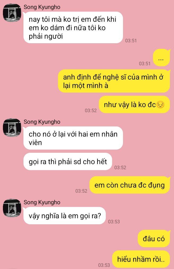Image resolution: width=174 pixels, height=269 pixels.
Task: Select the topmost Song Kyungho sender name
Action: [x=42, y=7]
